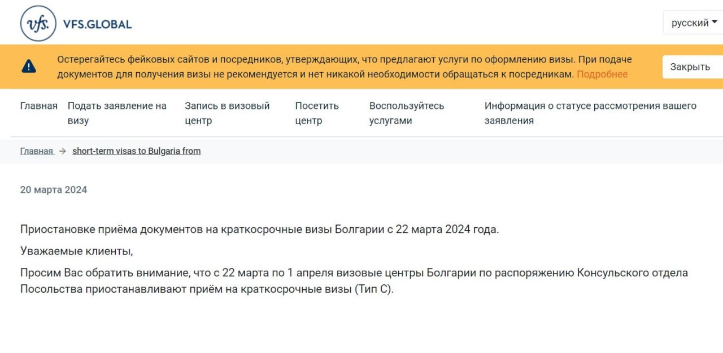Image resolution: width=723 pixels, height=353 pixels.
Task: Click the warning triangle icon in banner
Action: pos(29,67)
